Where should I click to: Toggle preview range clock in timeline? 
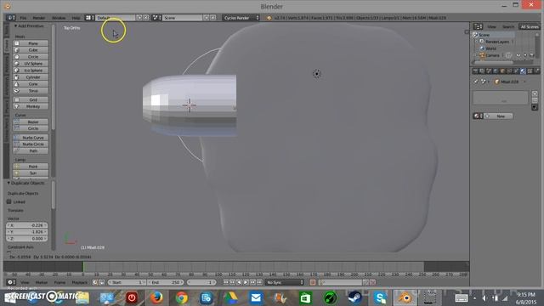(94, 282)
